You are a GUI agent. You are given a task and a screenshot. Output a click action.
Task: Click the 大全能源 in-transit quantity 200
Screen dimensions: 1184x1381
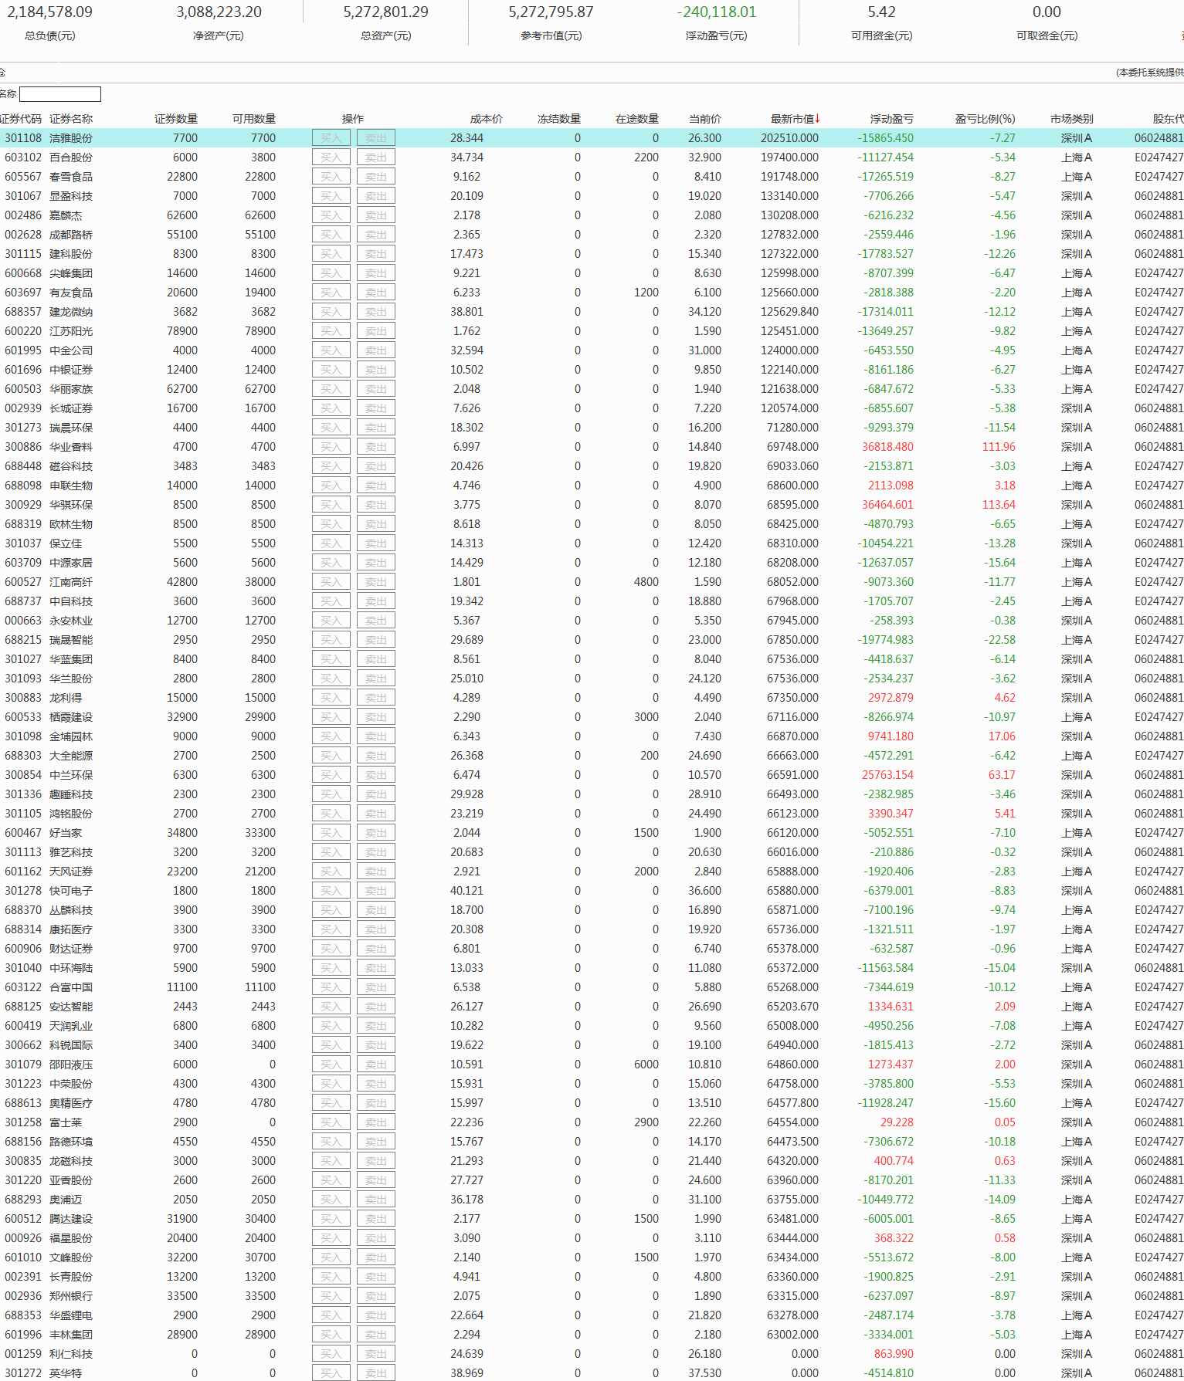[x=650, y=756]
